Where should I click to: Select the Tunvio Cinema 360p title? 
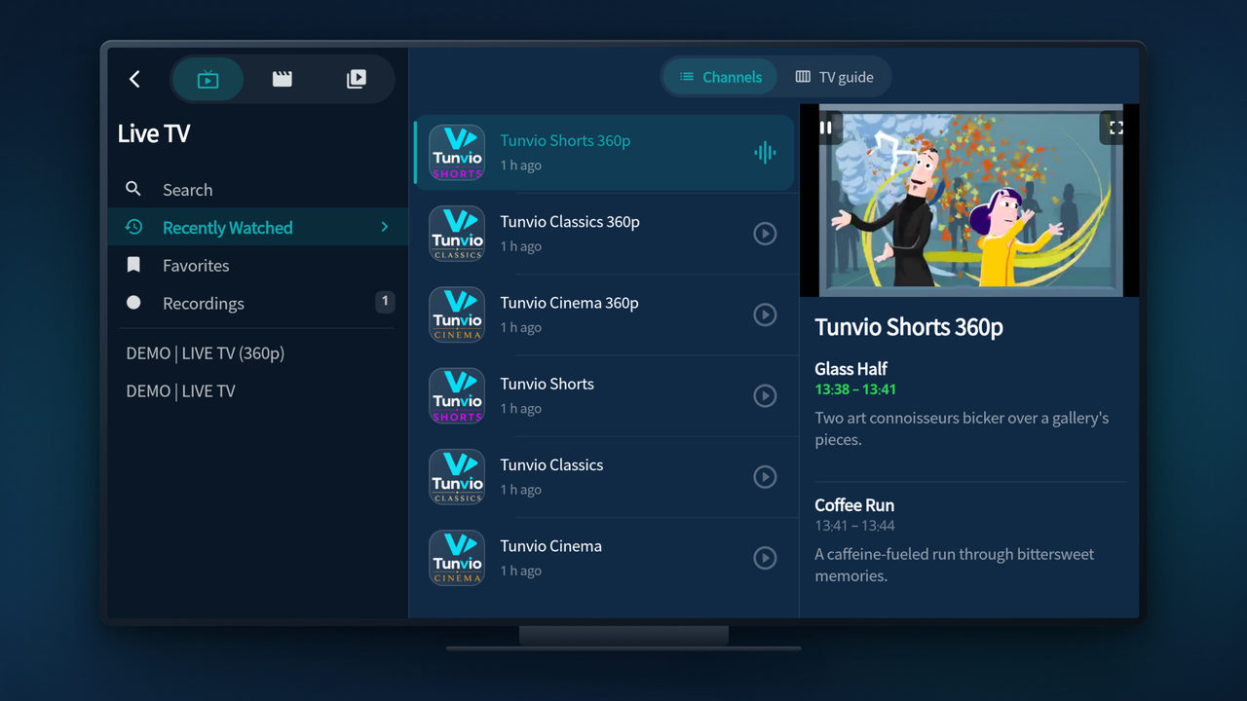pos(569,303)
